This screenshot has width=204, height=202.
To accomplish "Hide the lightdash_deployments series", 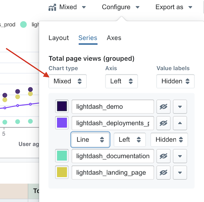I will point(164,123).
